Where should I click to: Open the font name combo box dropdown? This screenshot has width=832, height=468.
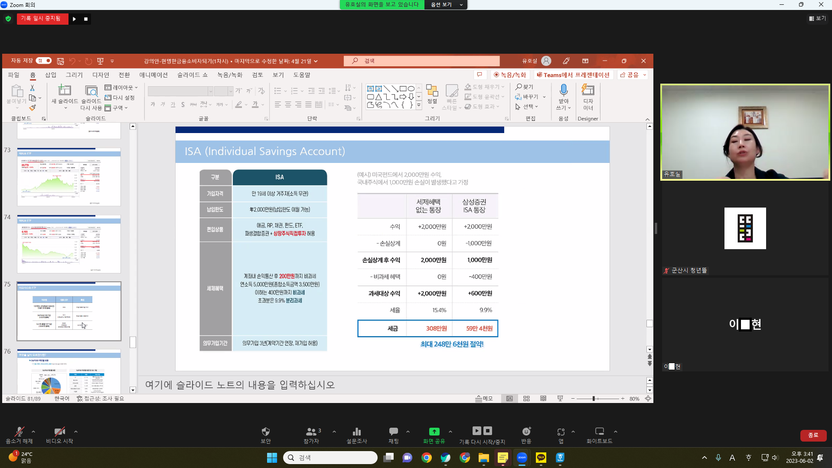(210, 91)
